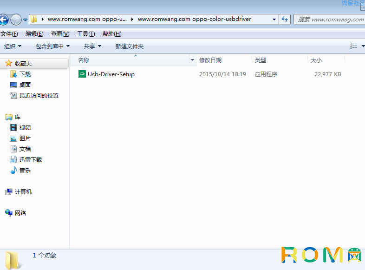Open the 文件(F) menu
Screen dimensions: 365x270
9,34
